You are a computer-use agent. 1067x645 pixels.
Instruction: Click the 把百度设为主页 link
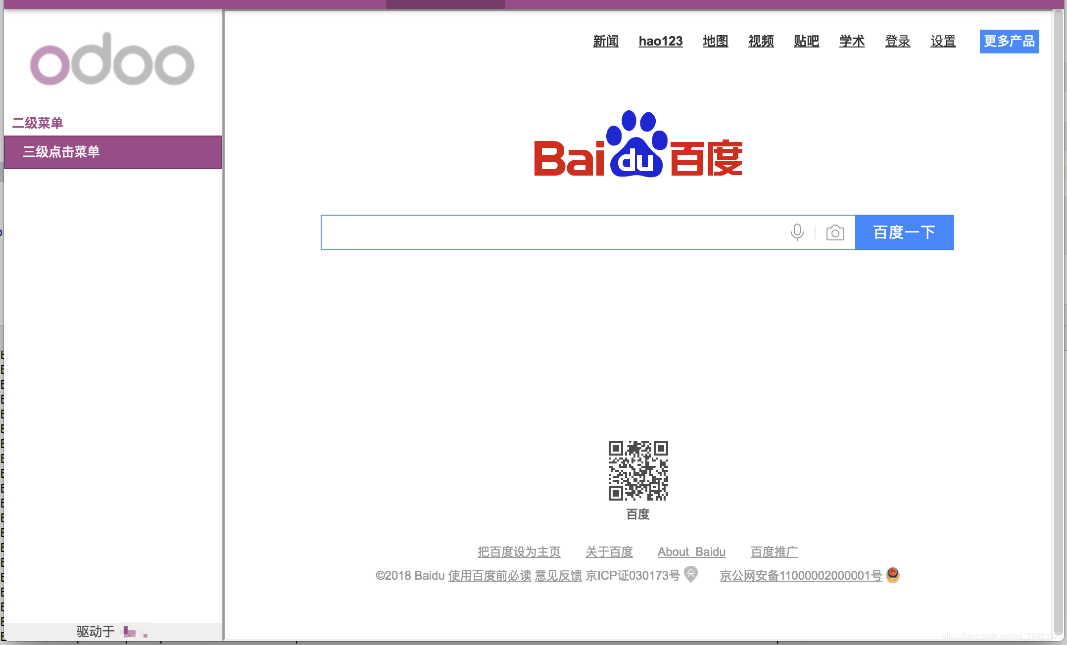[x=519, y=552]
